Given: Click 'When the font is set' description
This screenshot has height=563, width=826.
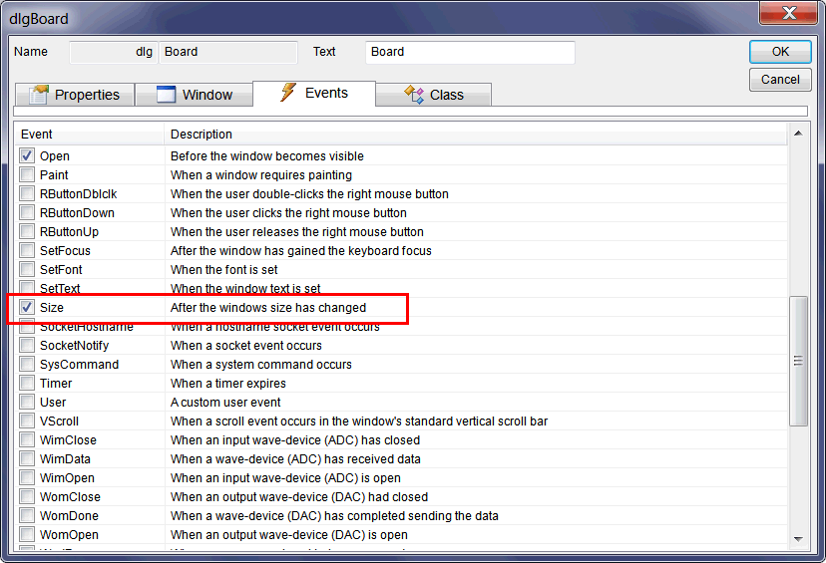Looking at the screenshot, I should coord(223,270).
